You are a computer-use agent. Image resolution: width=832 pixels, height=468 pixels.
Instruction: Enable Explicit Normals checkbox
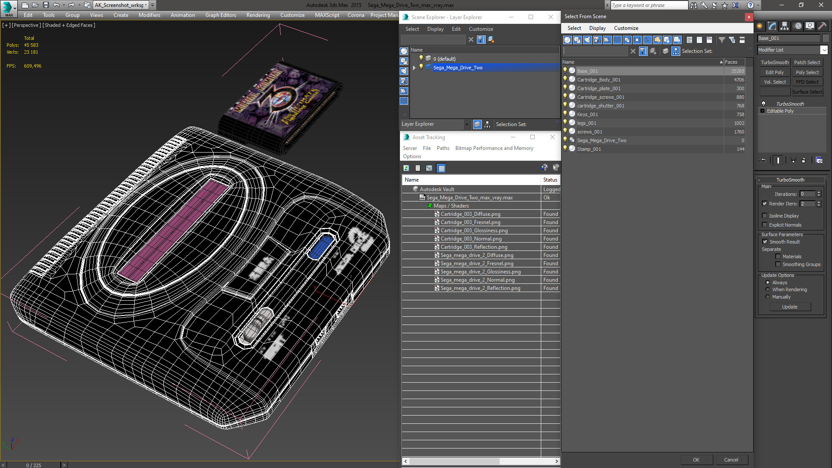(x=764, y=225)
